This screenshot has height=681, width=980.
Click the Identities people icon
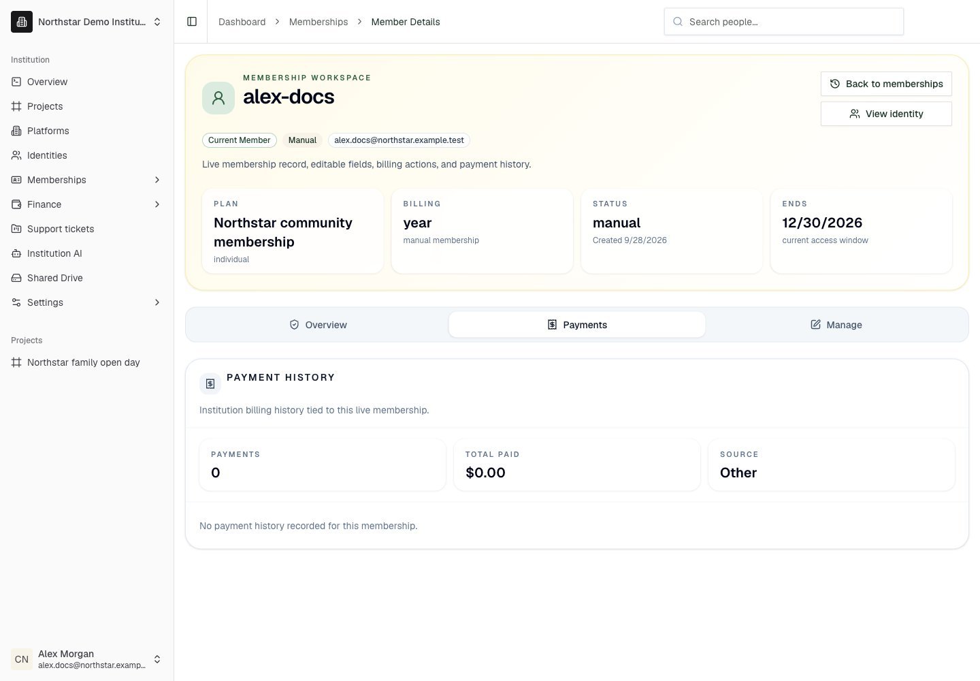pyautogui.click(x=16, y=155)
